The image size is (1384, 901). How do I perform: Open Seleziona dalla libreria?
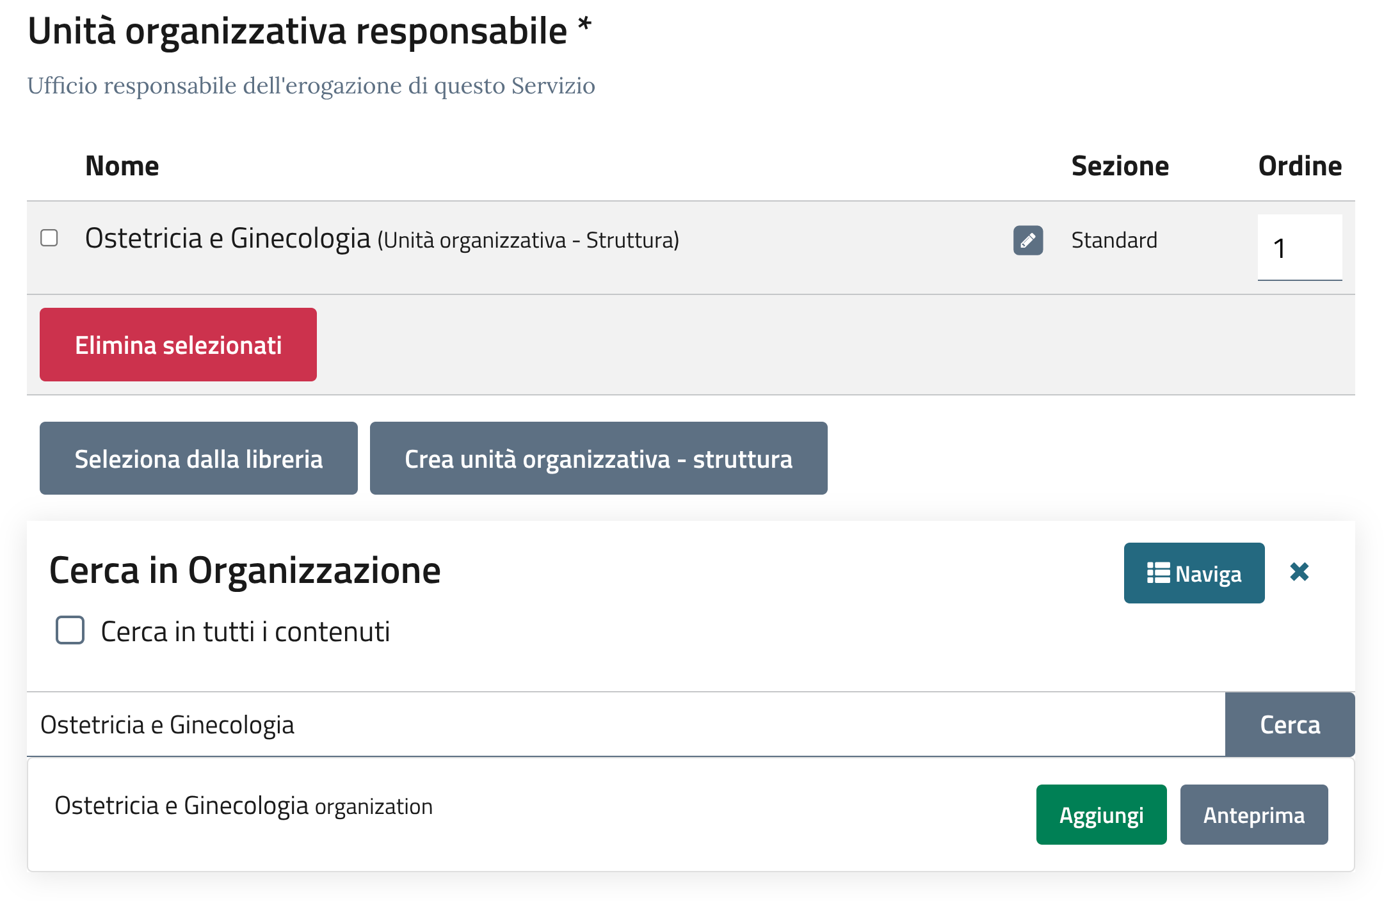click(x=198, y=459)
